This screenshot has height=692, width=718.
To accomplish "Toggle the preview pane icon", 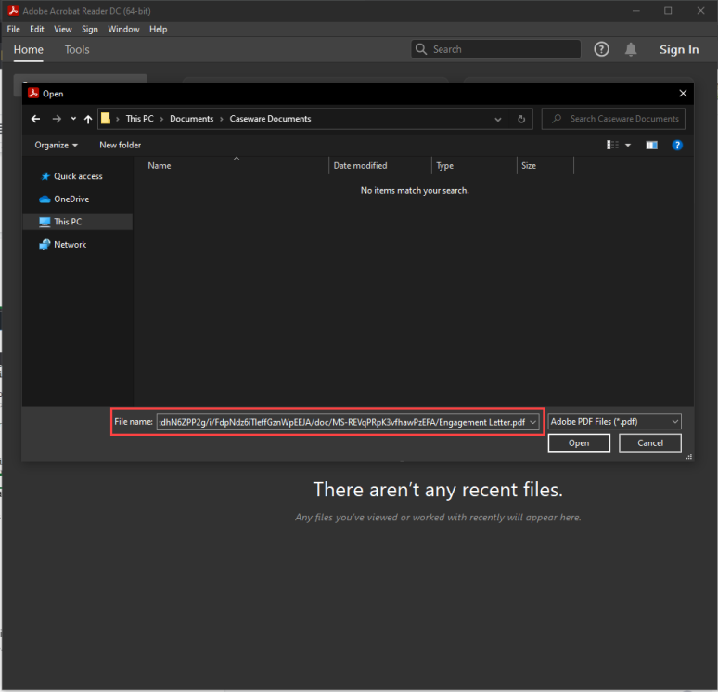I will click(651, 145).
